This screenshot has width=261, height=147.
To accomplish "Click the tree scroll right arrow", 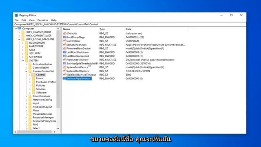I will pos(54,132).
